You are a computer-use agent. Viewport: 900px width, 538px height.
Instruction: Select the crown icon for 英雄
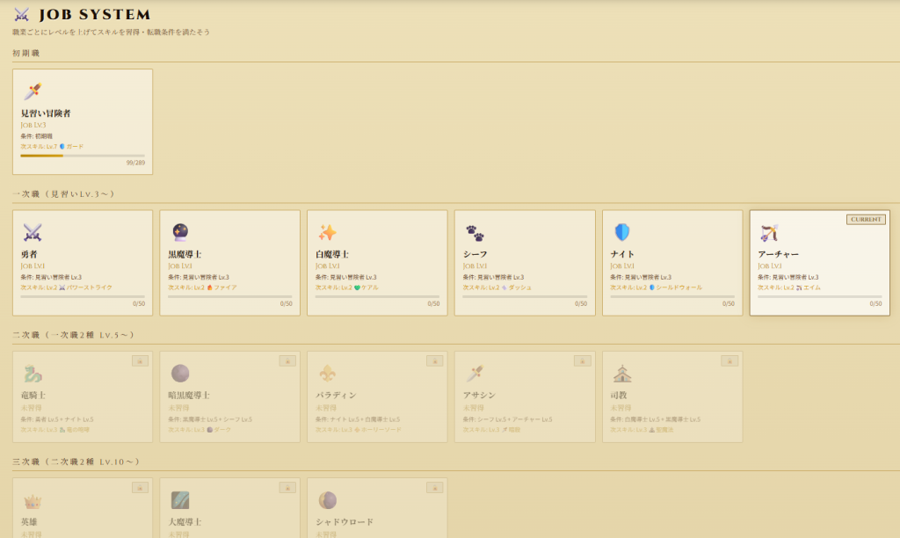[x=32, y=500]
